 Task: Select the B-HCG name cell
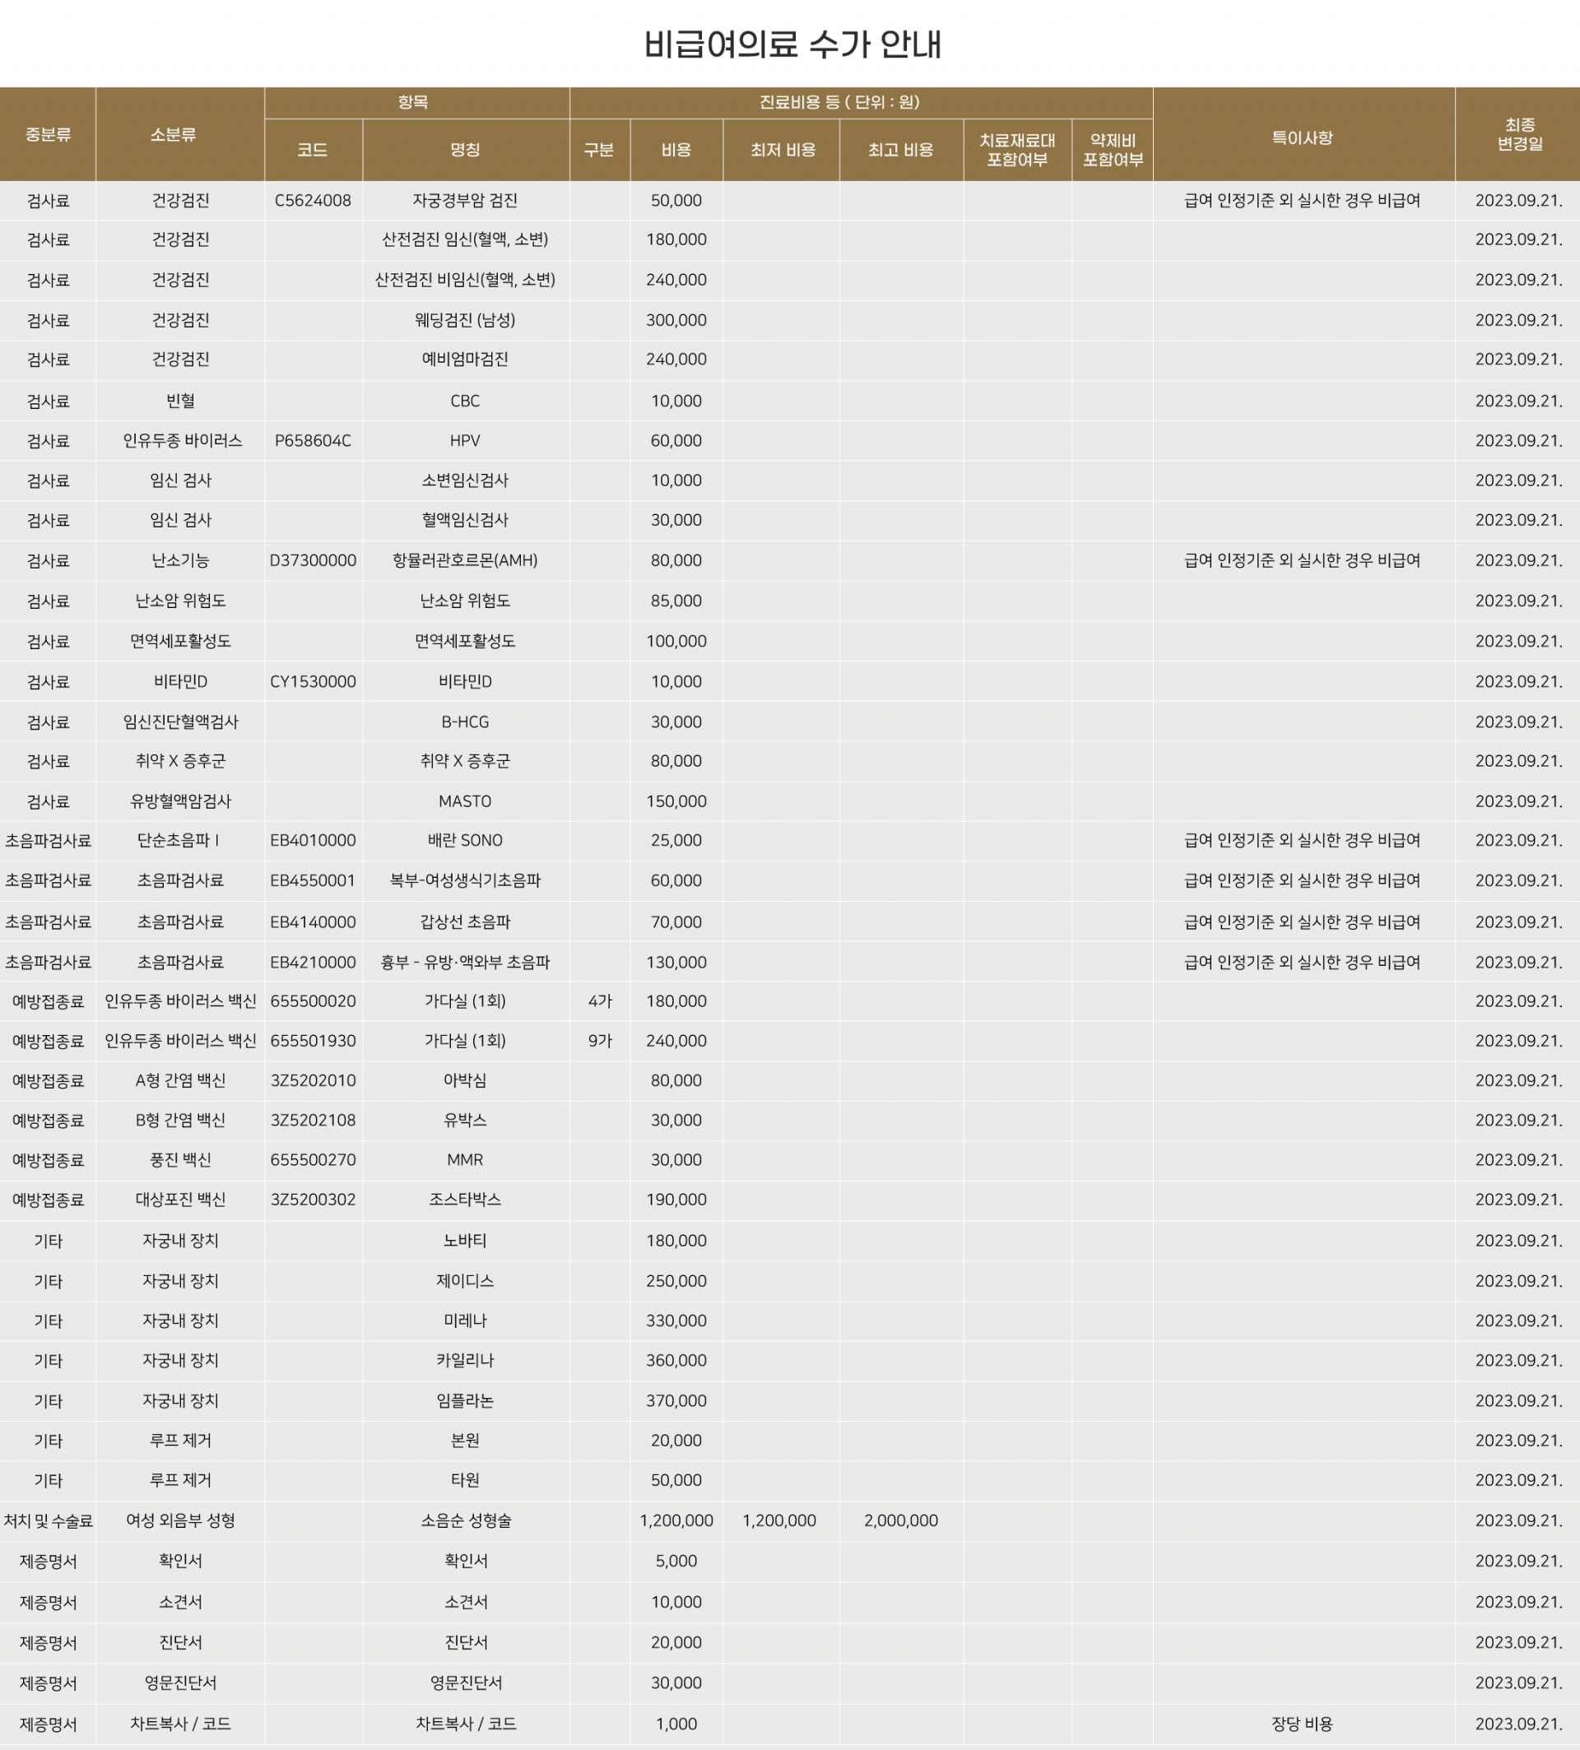[x=465, y=722]
